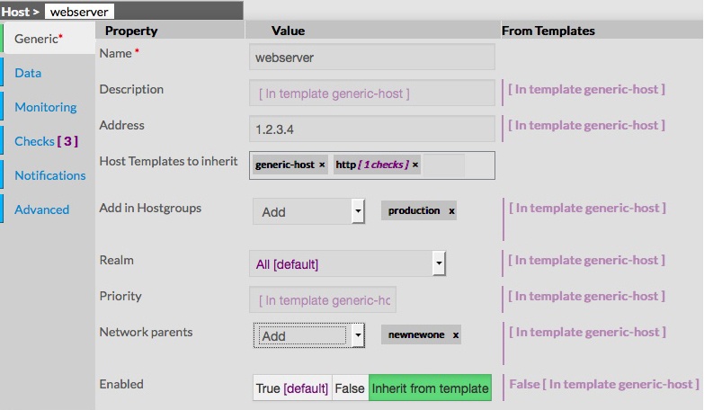Screen dimensions: 704x410
Task: Select the Advanced tab
Action: [41, 209]
